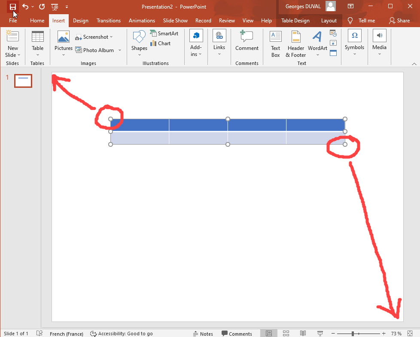
Task: Click the zoom in plus button
Action: pos(383,334)
